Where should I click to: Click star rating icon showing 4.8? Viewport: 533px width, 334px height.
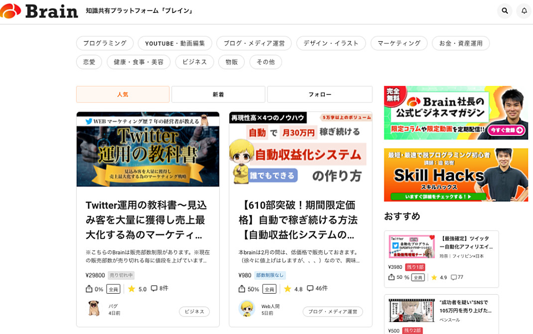click(287, 289)
